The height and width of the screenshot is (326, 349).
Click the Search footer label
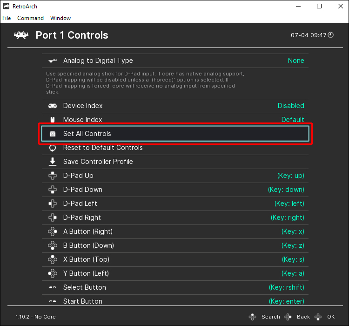pos(271,317)
